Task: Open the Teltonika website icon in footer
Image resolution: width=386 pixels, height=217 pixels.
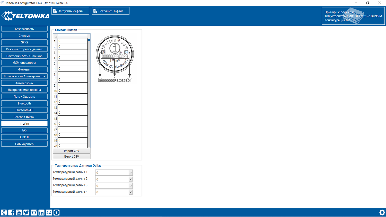Action: [4, 212]
